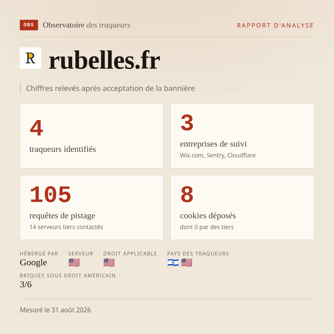Click the rubelles.fr site heading
Viewport: 334px width, 334px height.
[105, 60]
